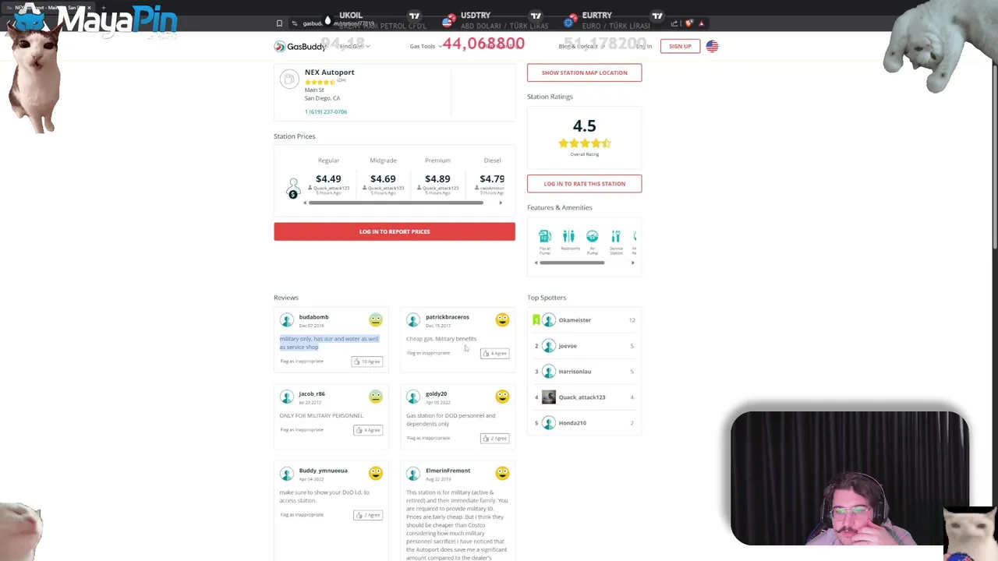Advance station prices with right arrow
The height and width of the screenshot is (561, 998).
point(501,203)
